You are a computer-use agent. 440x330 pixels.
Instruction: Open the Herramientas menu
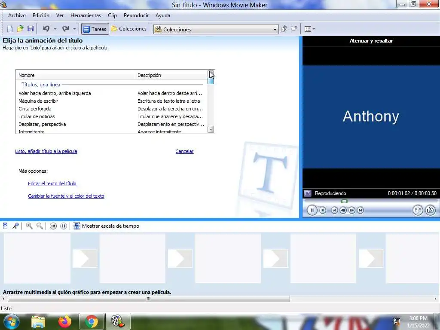pyautogui.click(x=86, y=15)
